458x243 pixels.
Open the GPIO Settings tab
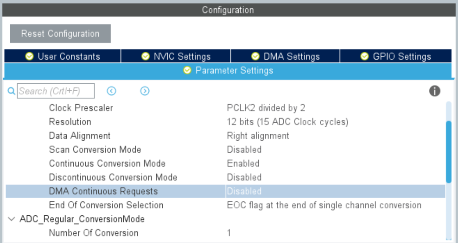point(396,56)
